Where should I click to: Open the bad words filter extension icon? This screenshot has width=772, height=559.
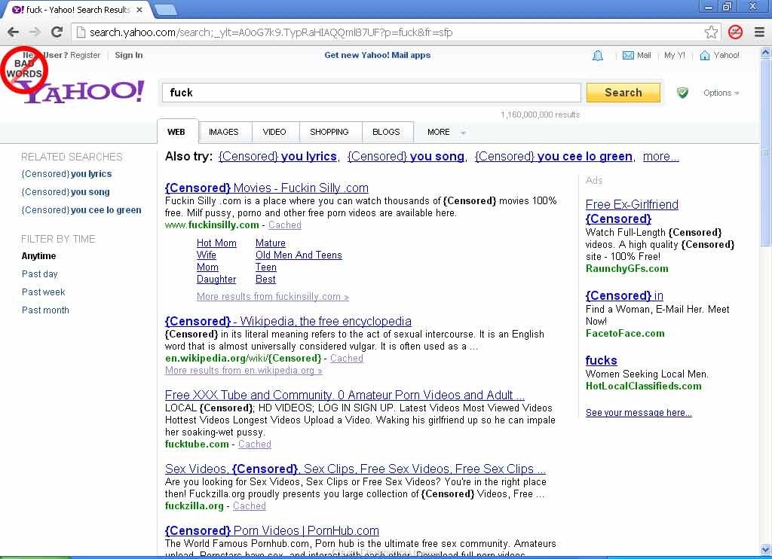tap(736, 32)
